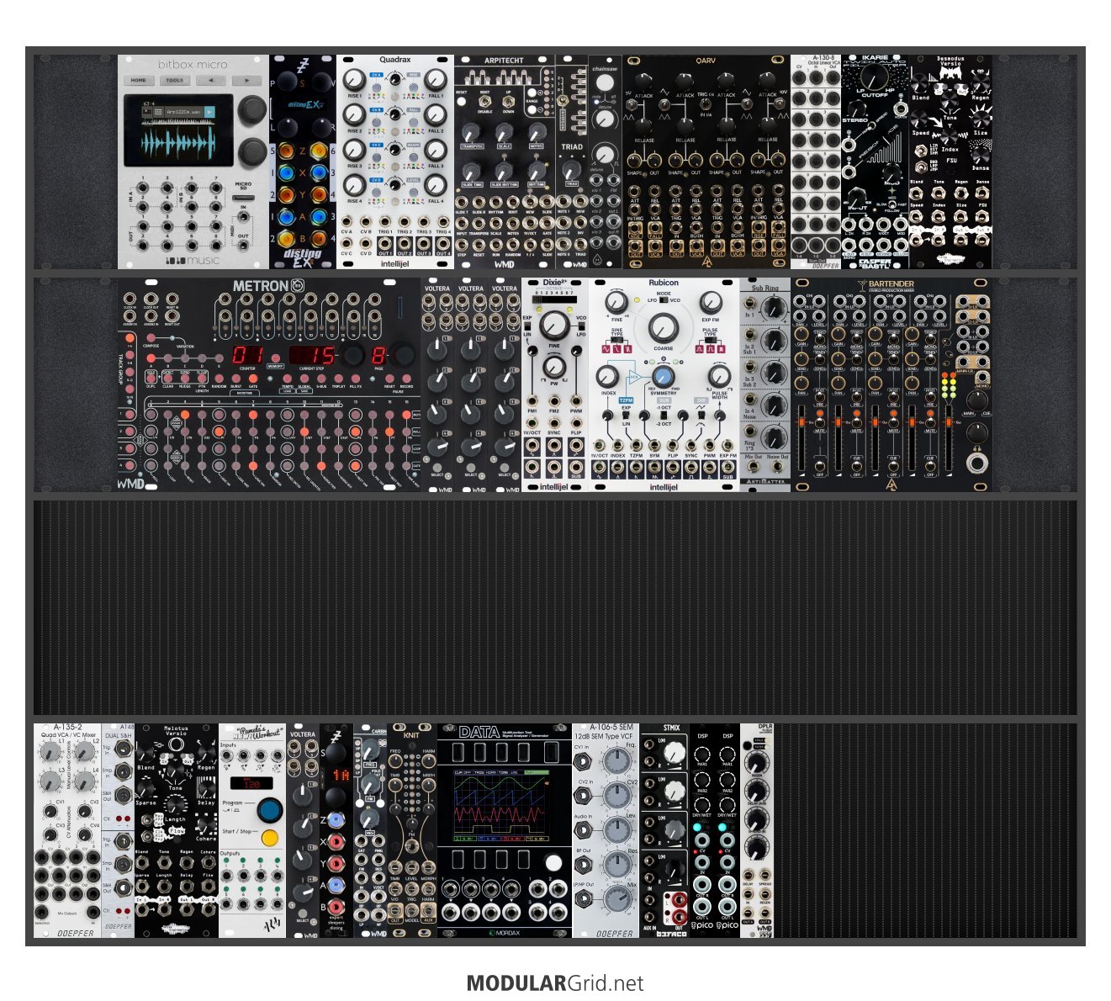
Task: Click the FALL 4 knob on Quadrax
Action: (x=435, y=186)
